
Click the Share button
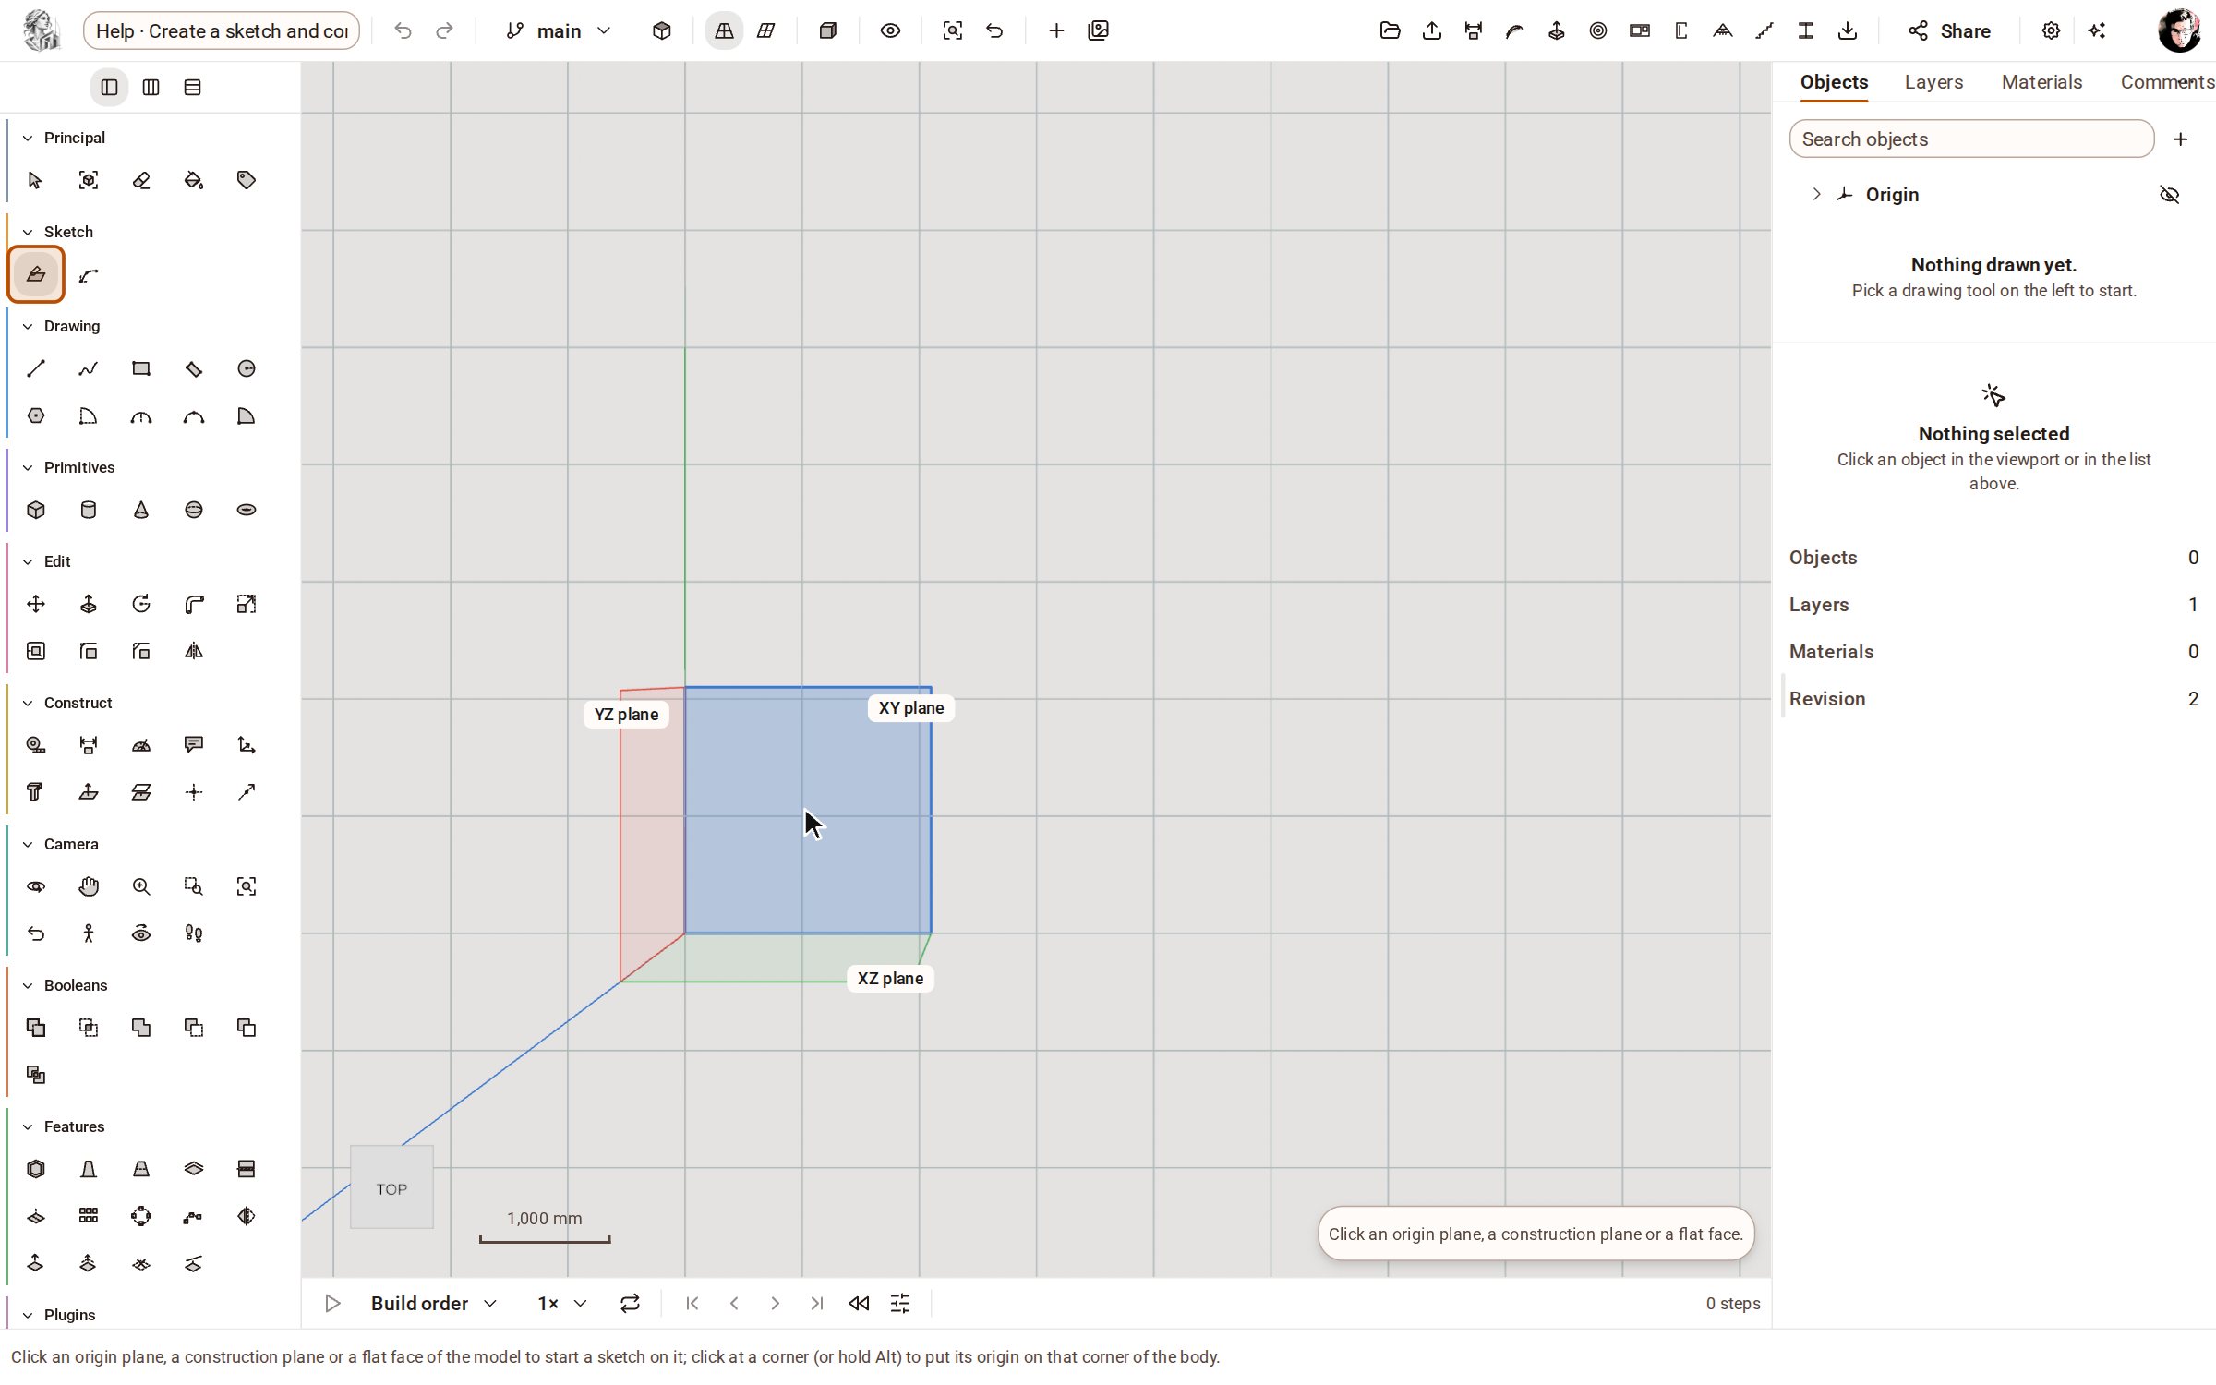pyautogui.click(x=1949, y=30)
